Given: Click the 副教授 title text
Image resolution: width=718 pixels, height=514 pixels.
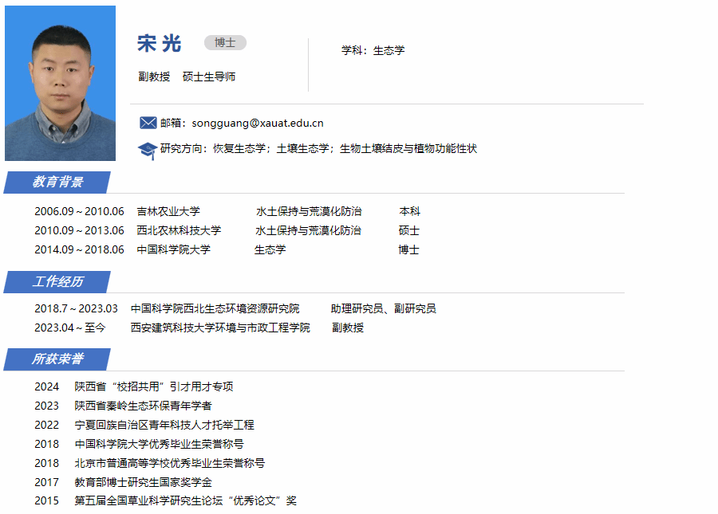Looking at the screenshot, I should pos(154,77).
